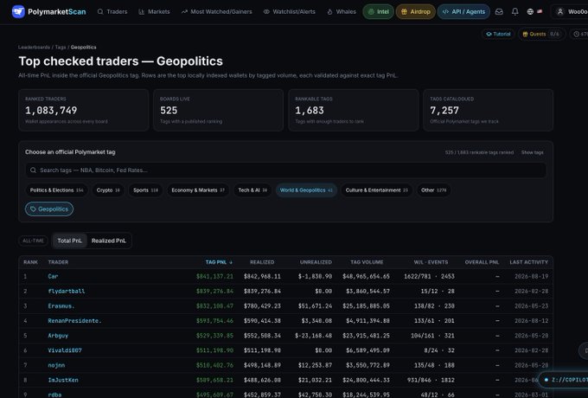
Task: Click the OVERALL PNL column header
Action: (482, 262)
